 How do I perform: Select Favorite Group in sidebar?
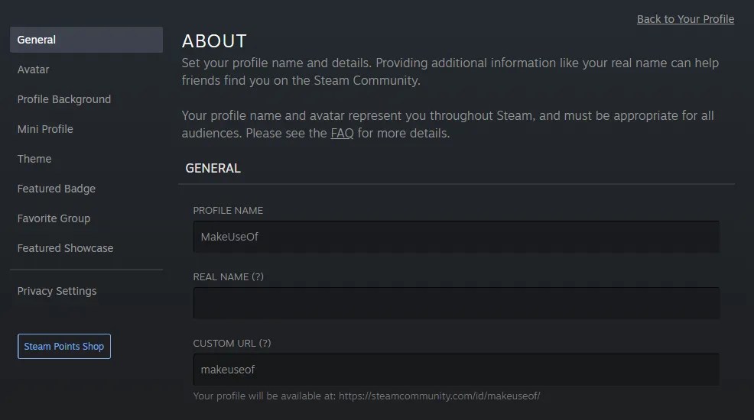(54, 218)
